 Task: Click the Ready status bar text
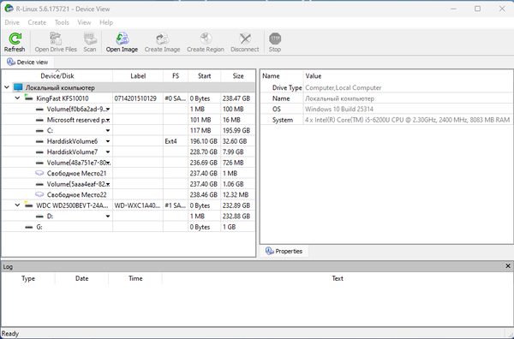[10, 333]
